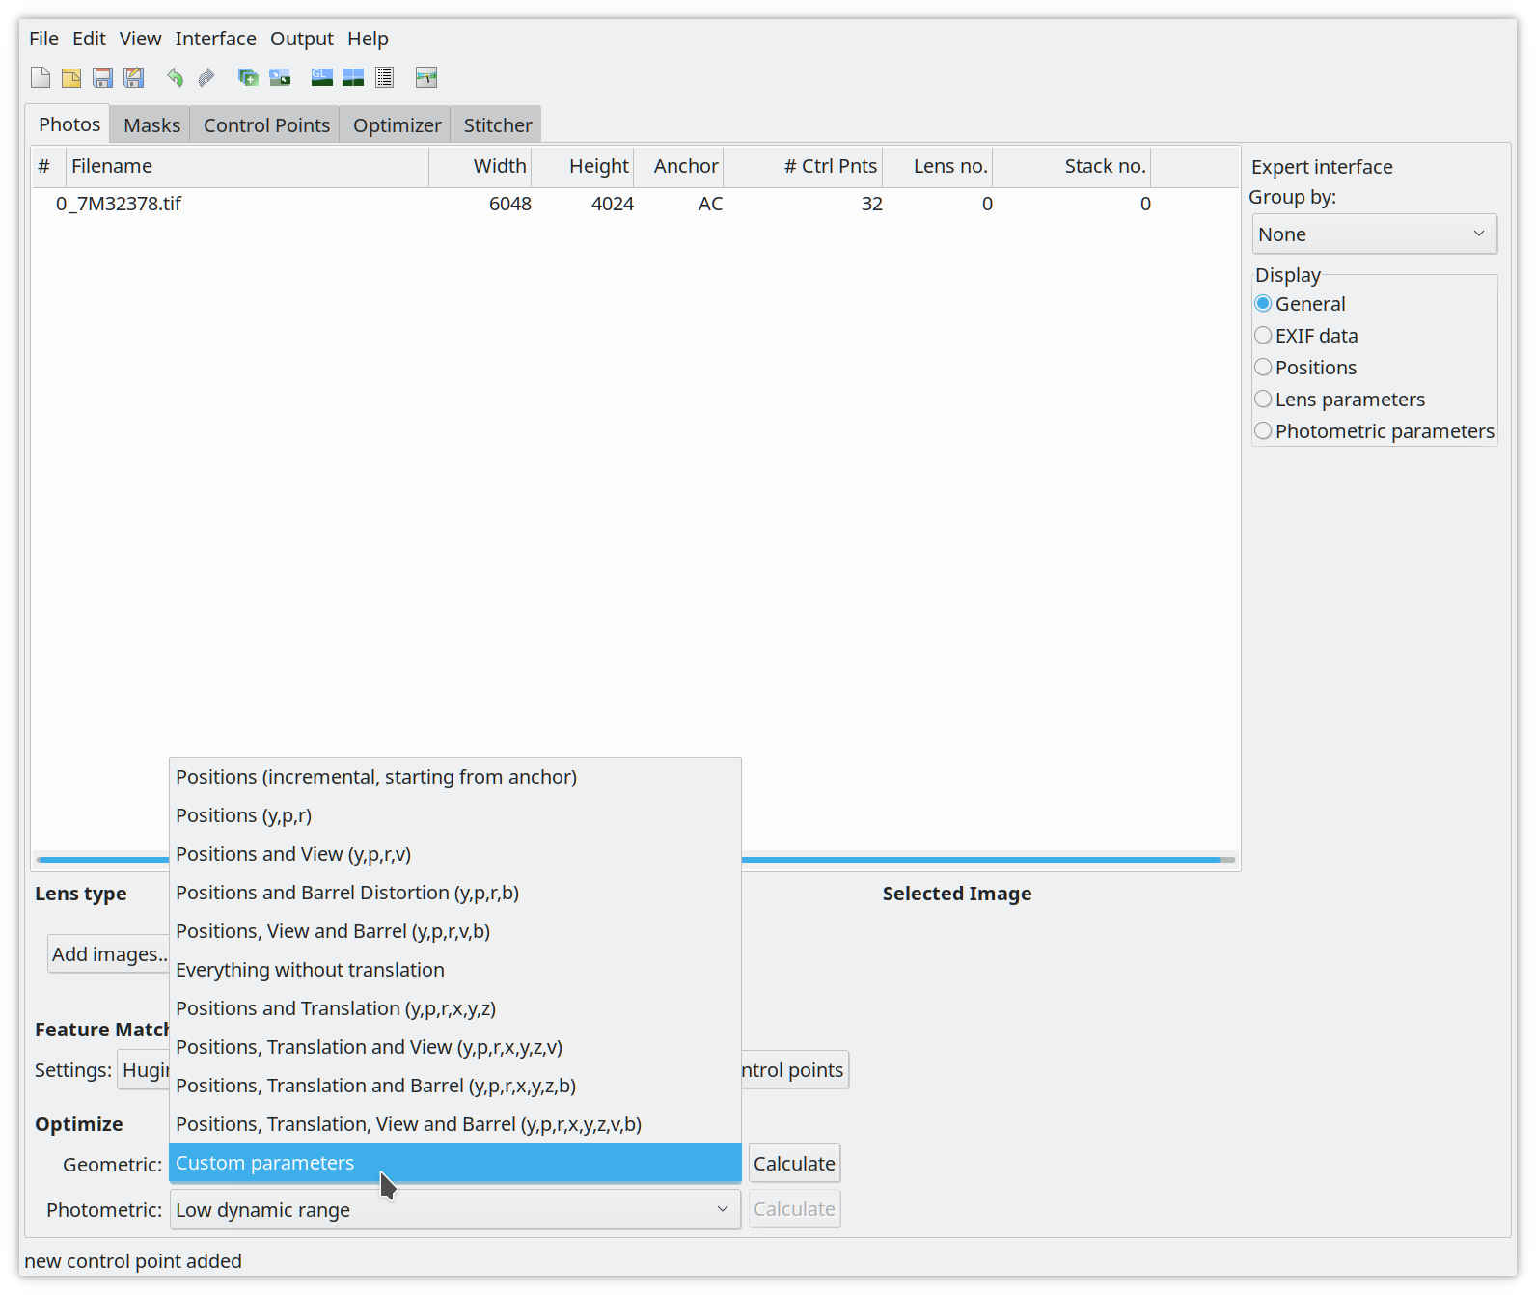Switch to the Masks tab
1536x1295 pixels.
[151, 125]
